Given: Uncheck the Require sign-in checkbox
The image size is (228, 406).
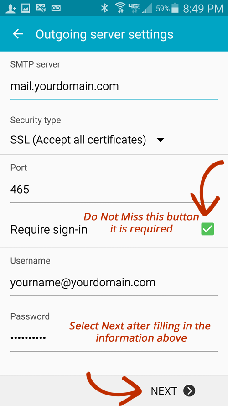Looking at the screenshot, I should pos(207,229).
